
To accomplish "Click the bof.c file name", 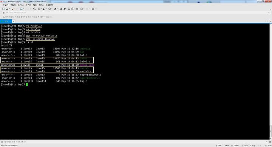I will pyautogui.click(x=83, y=55).
